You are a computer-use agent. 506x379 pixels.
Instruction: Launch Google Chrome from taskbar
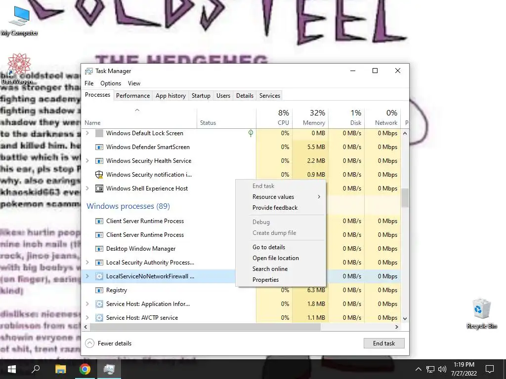tap(85, 369)
